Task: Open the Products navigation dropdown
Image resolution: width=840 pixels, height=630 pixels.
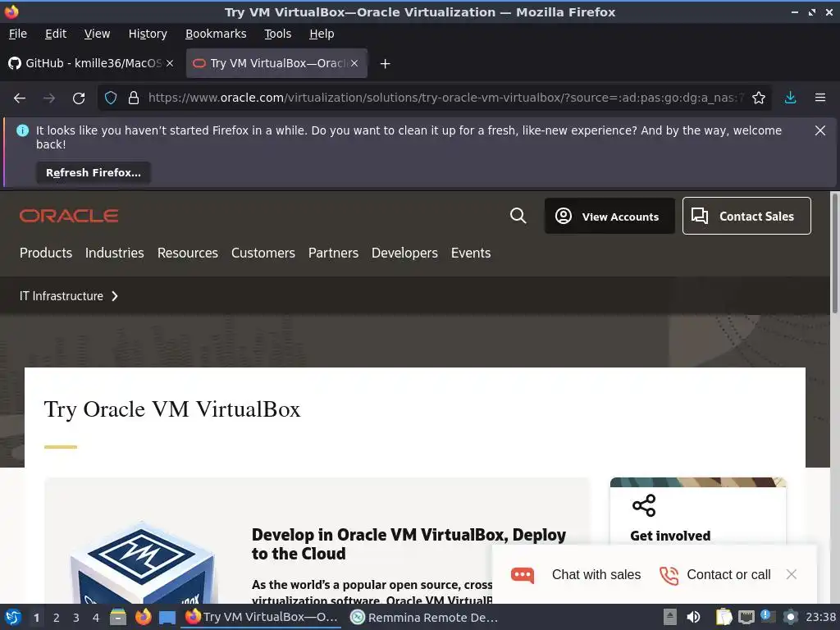Action: tap(46, 253)
